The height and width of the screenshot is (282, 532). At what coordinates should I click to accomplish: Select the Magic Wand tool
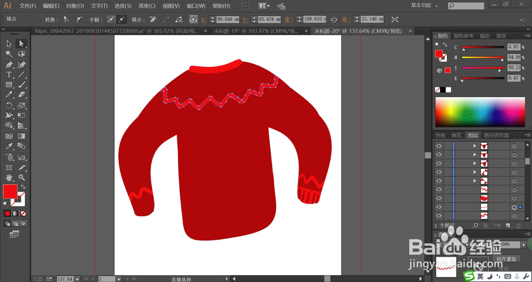click(9, 54)
